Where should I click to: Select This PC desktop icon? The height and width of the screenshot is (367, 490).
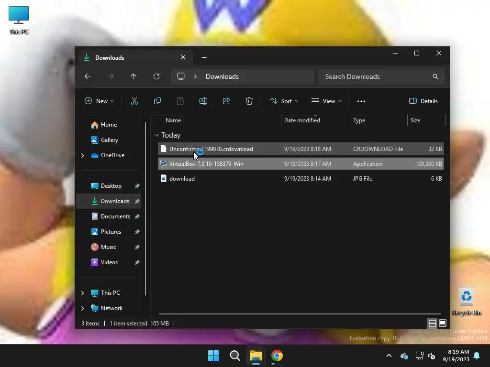coord(19,20)
